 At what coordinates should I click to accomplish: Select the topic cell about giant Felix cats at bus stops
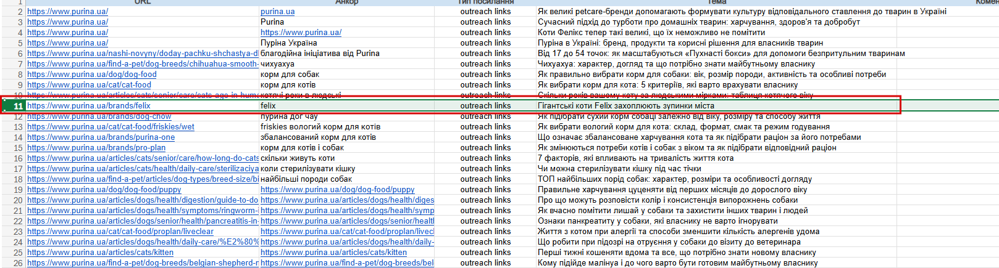coord(716,106)
